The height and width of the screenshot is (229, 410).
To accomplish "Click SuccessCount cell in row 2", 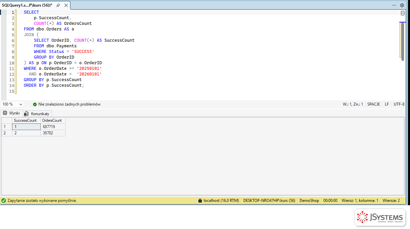I will click(x=26, y=133).
